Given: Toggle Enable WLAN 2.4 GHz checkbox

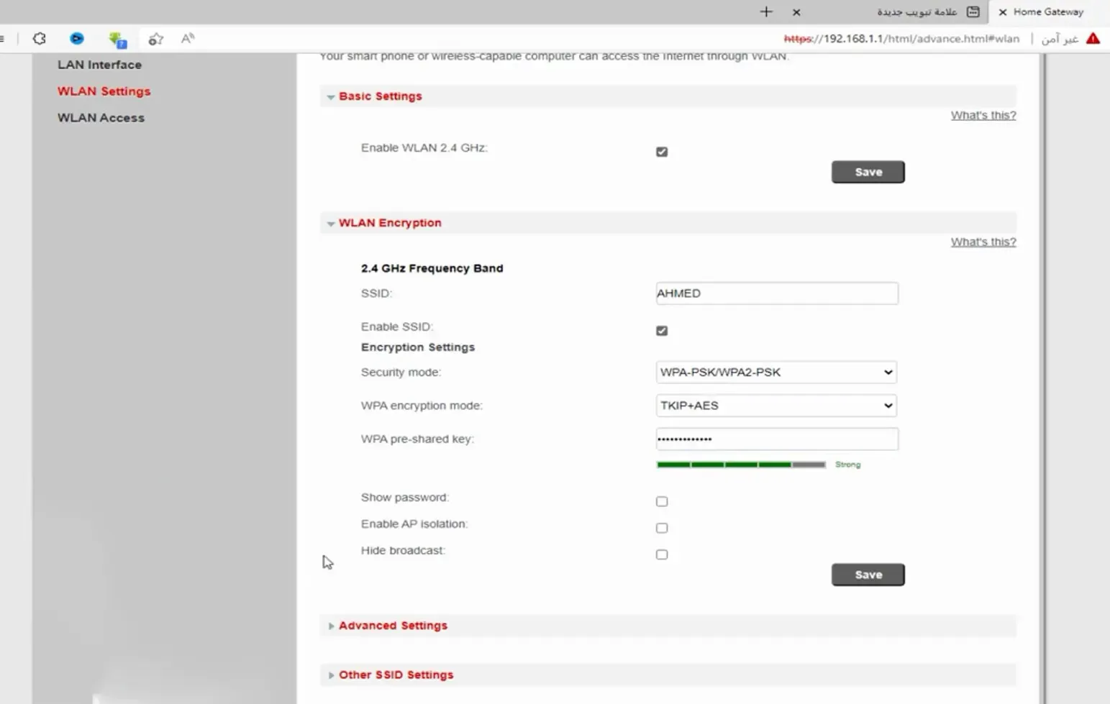Looking at the screenshot, I should coord(662,152).
